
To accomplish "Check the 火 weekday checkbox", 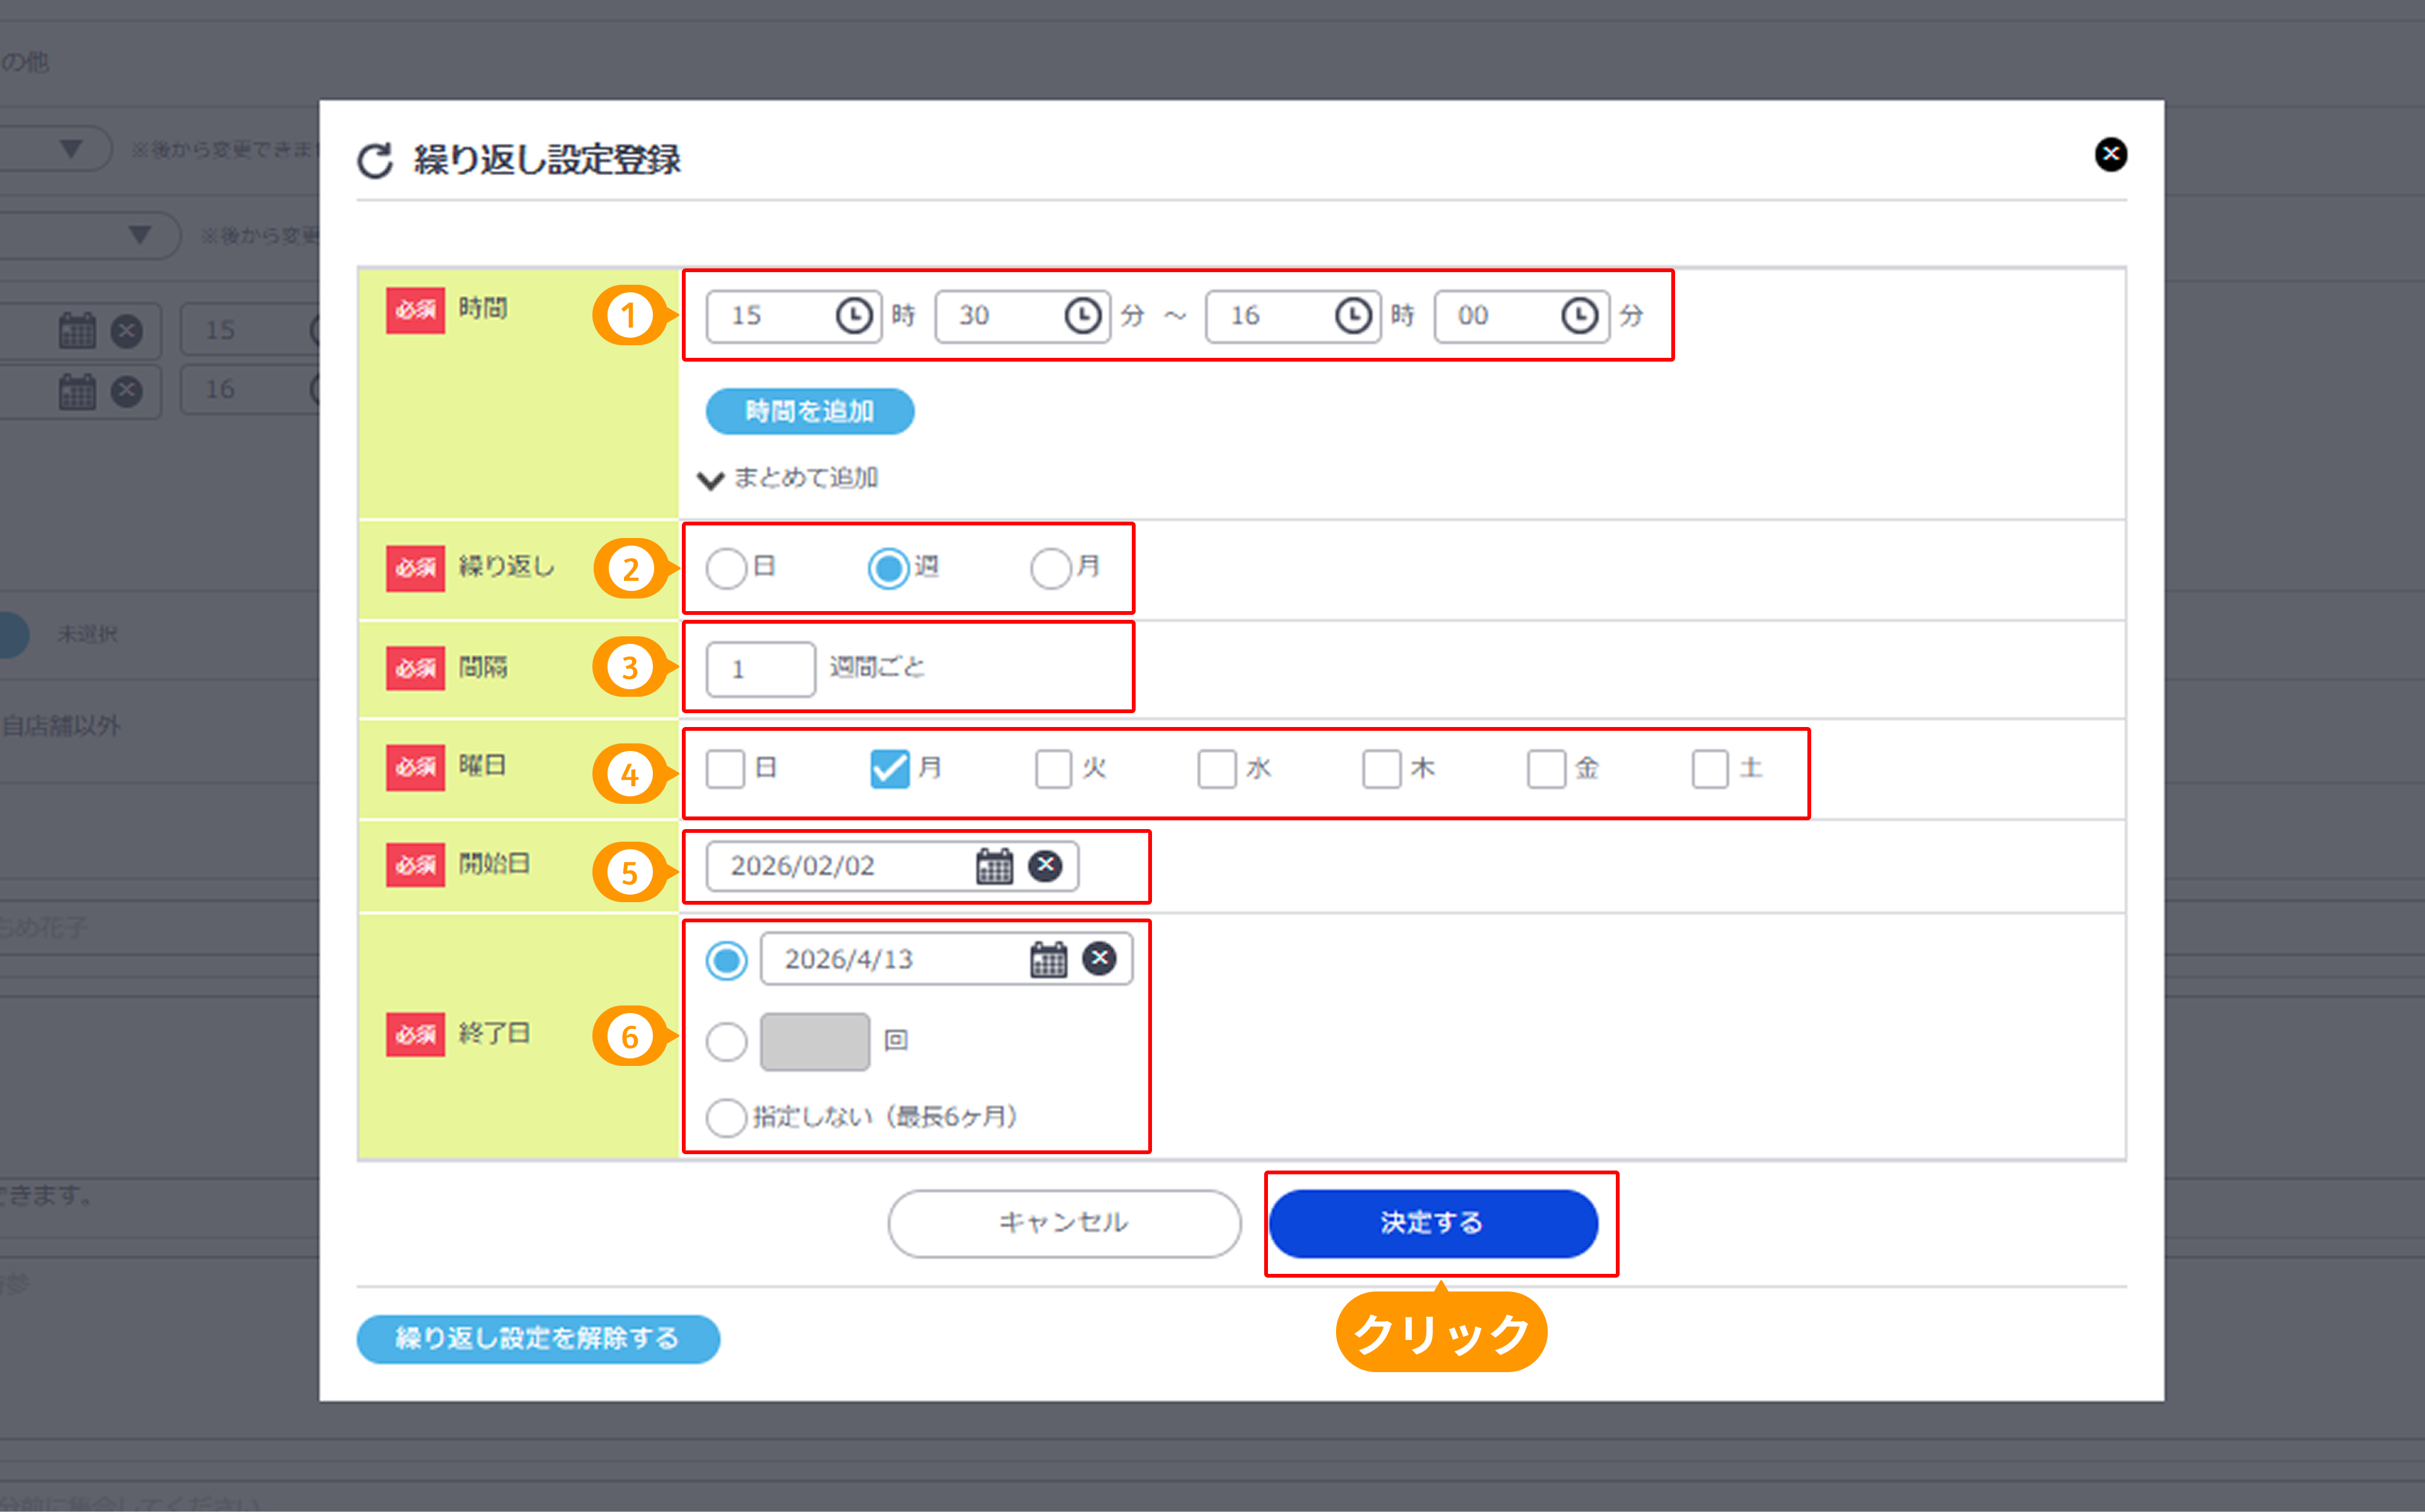I will click(1053, 769).
